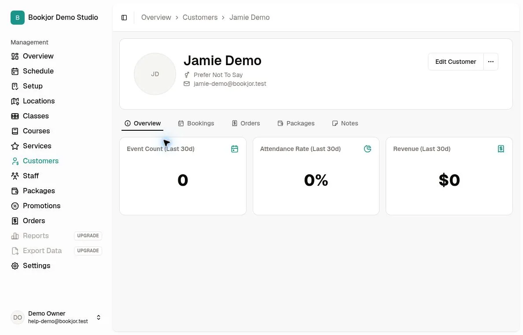
Task: Click the DO avatar of Demo Owner
Action: pyautogui.click(x=17, y=317)
